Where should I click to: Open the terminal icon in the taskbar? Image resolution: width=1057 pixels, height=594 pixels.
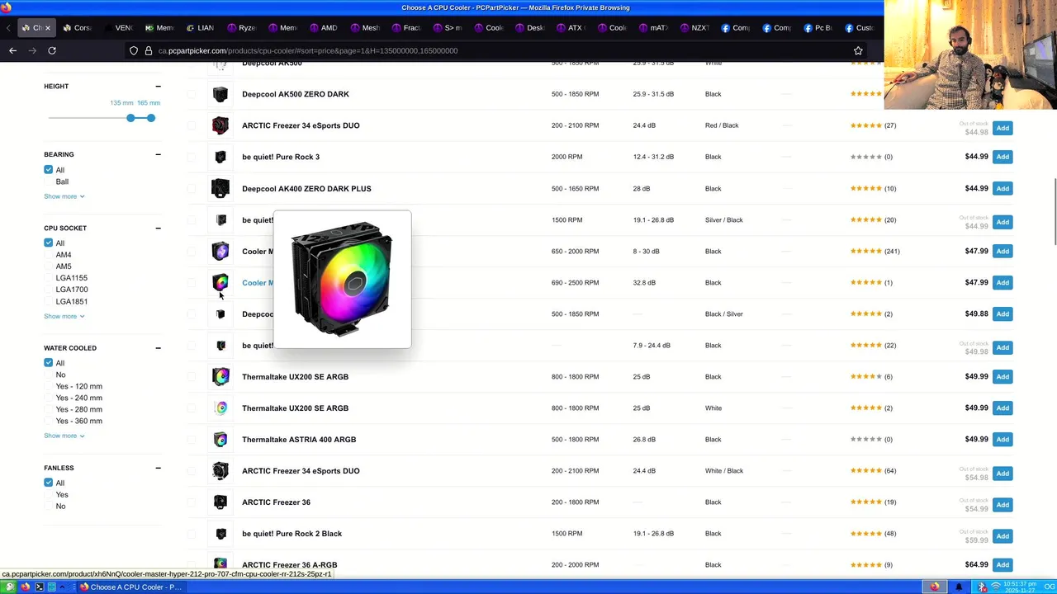39,587
